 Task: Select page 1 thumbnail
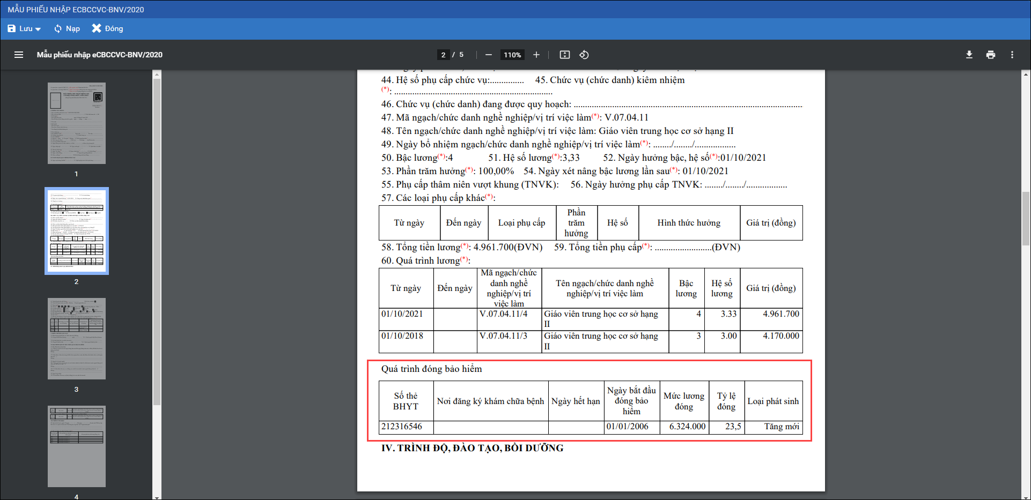[x=77, y=123]
